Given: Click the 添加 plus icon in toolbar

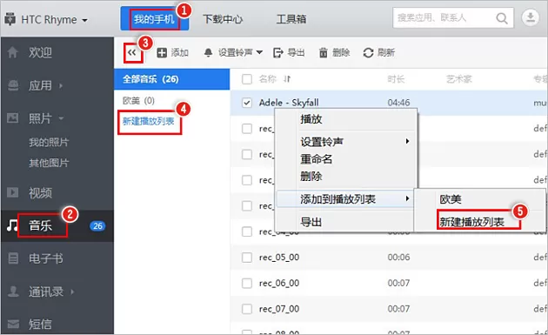Looking at the screenshot, I should click(162, 53).
